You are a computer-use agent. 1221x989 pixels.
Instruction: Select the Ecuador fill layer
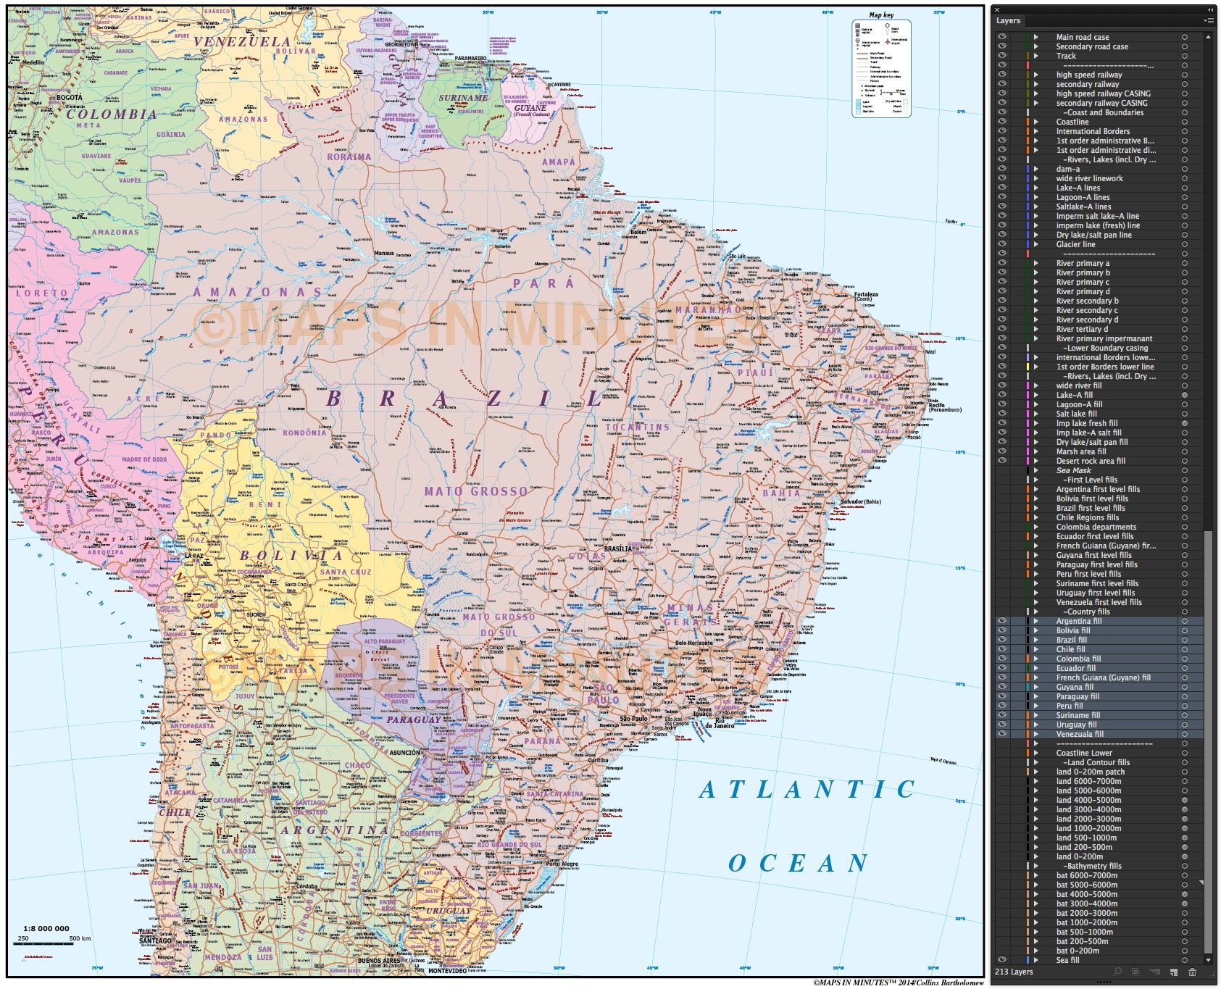click(1076, 668)
